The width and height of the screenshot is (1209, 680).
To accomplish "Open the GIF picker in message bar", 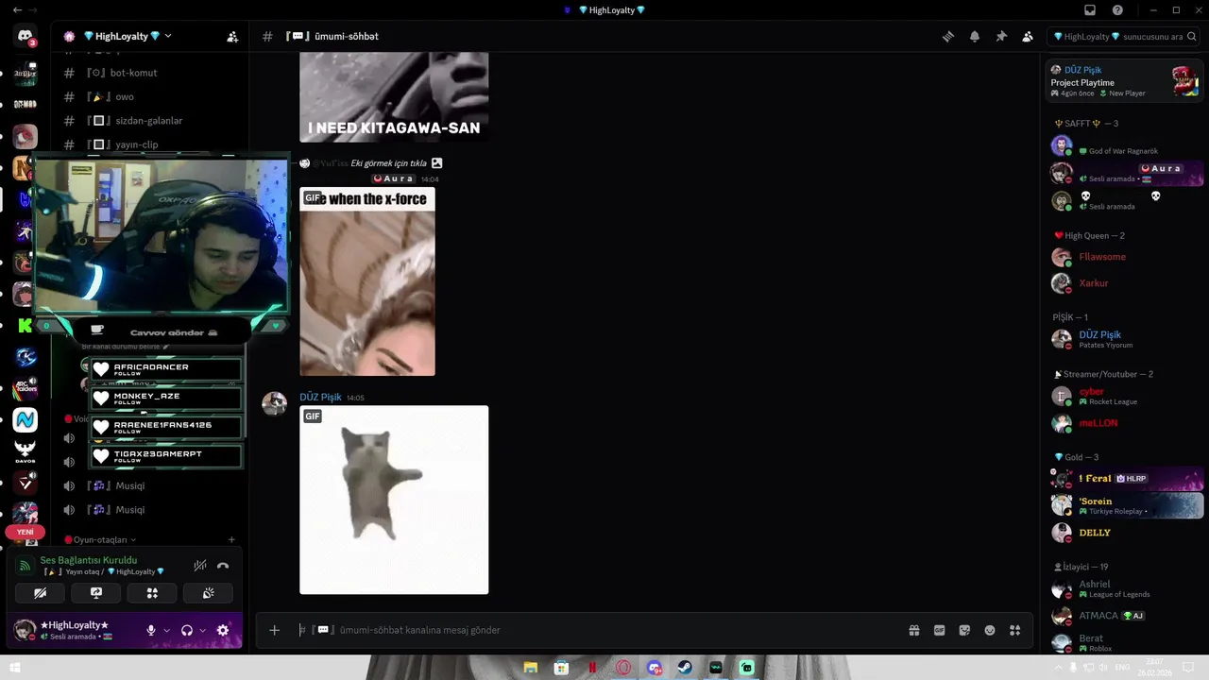I will click(x=940, y=630).
